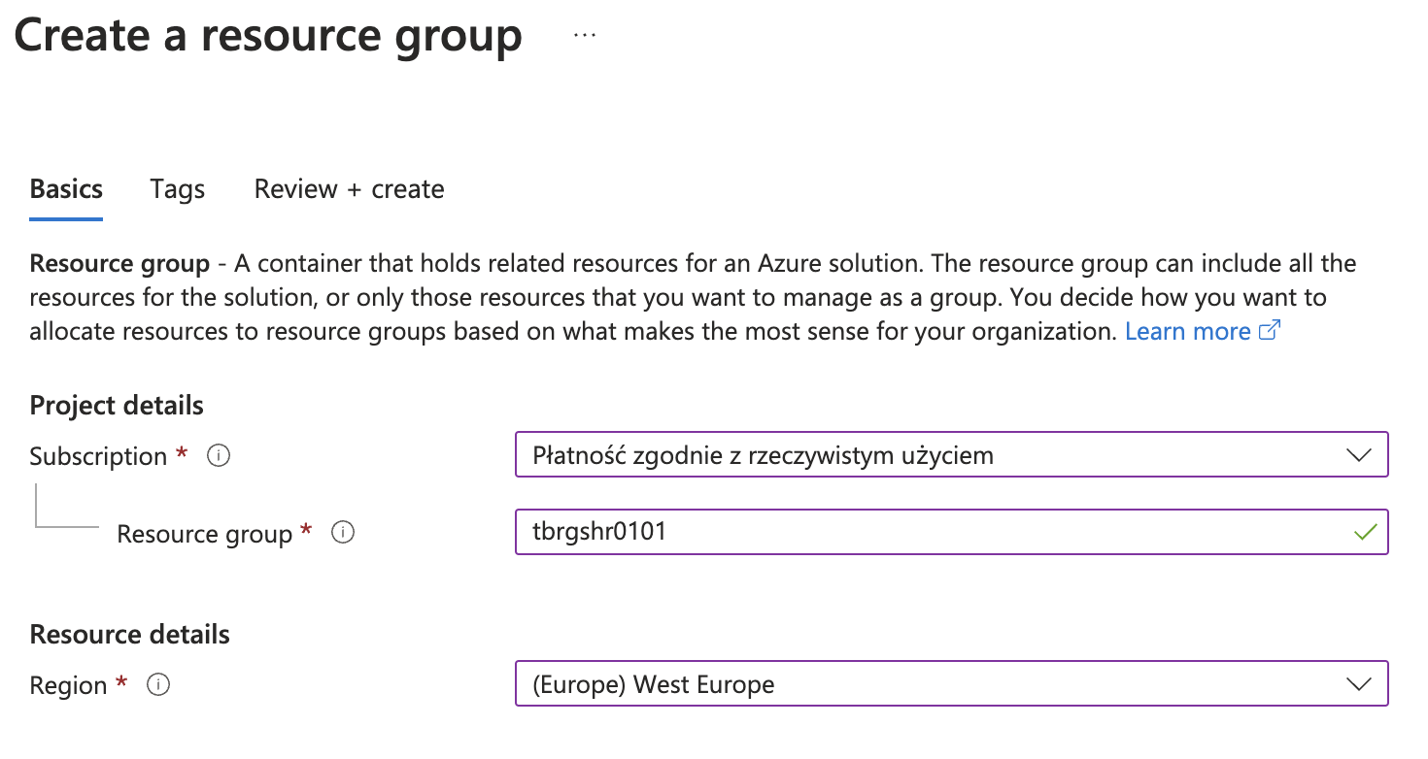
Task: Click the info icon beside Resource group label
Action: coord(343,532)
